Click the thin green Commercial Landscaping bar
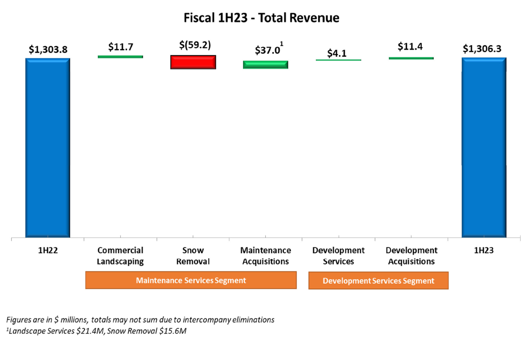The width and height of the screenshot is (526, 340). (x=120, y=57)
